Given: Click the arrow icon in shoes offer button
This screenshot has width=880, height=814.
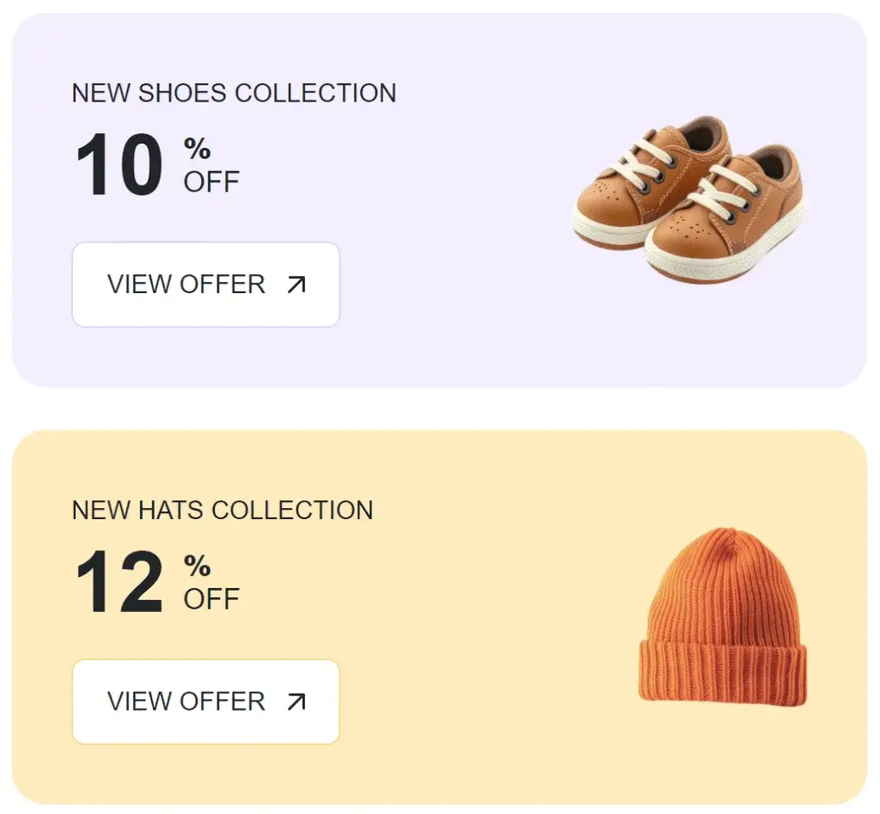Looking at the screenshot, I should point(296,285).
